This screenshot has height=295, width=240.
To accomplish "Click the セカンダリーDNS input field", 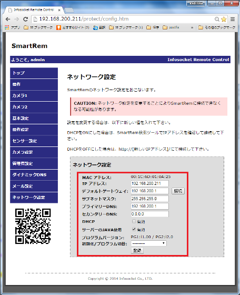I will [150, 214].
